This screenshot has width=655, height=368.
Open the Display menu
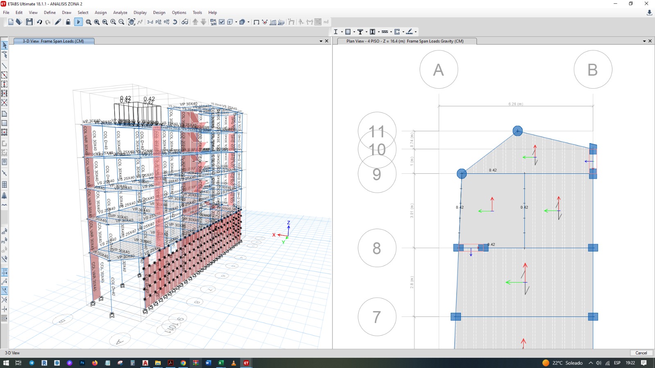140,13
